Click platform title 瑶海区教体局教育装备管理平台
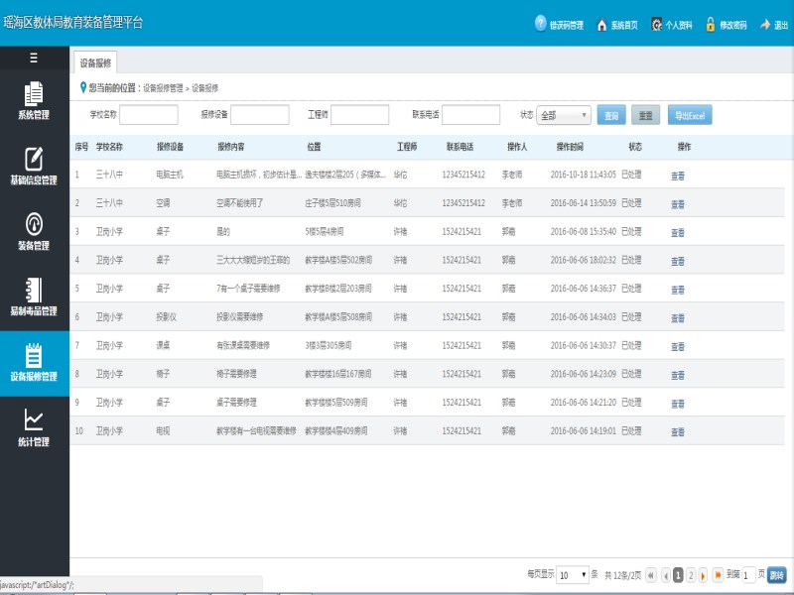The width and height of the screenshot is (794, 595). (73, 22)
